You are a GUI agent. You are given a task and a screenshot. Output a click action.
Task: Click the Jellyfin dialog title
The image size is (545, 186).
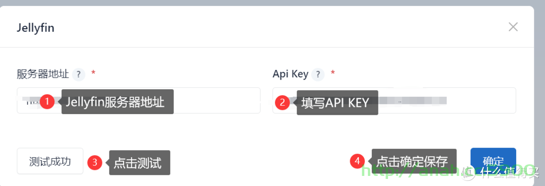(x=35, y=28)
